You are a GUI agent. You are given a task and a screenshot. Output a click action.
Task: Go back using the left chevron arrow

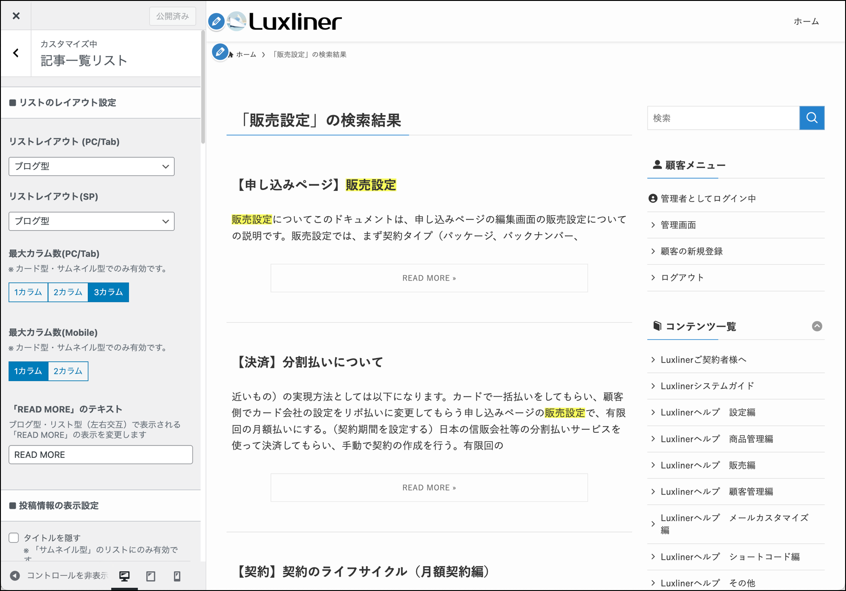(x=16, y=53)
